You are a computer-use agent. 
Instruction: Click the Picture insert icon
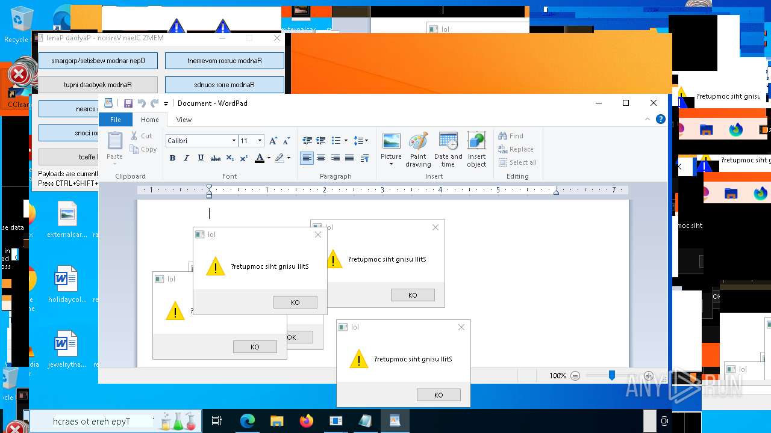click(x=391, y=142)
